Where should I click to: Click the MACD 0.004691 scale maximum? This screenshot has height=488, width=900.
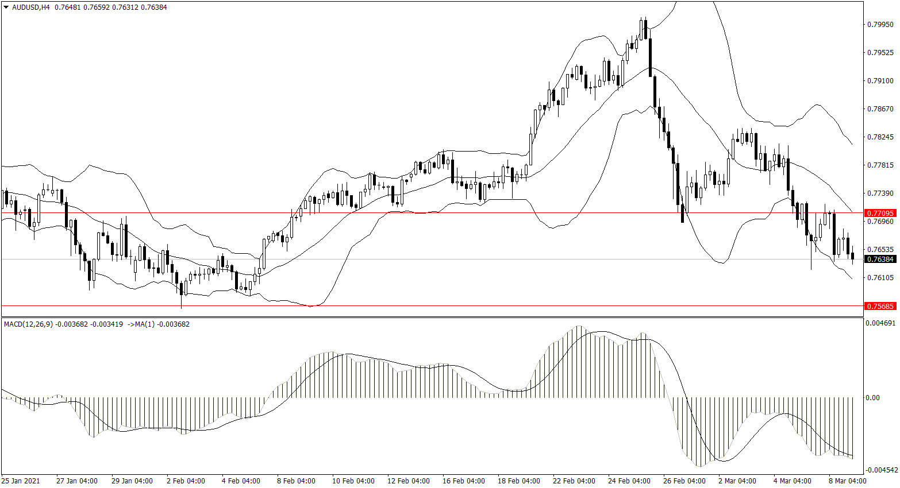click(880, 323)
